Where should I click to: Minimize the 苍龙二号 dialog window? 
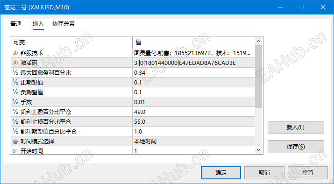click(280, 7)
